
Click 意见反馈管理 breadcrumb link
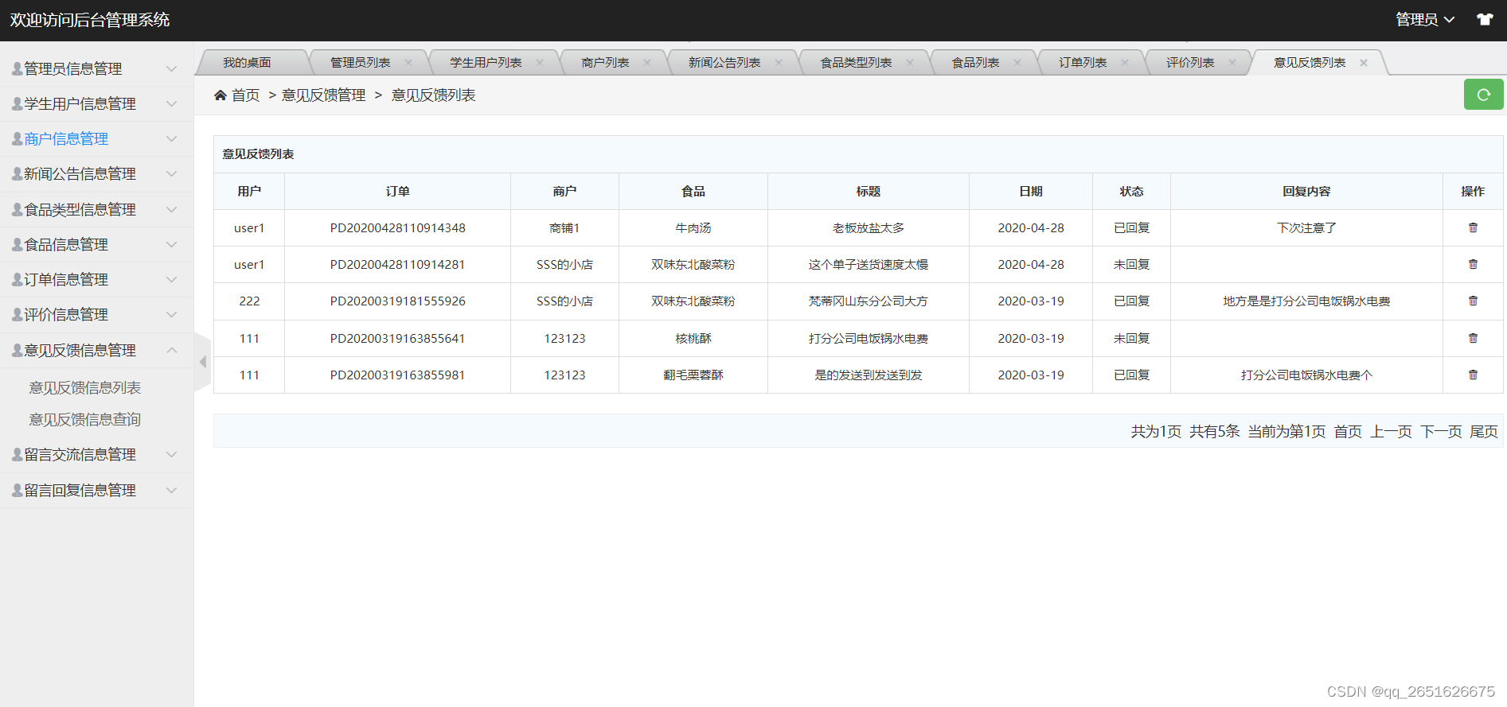[x=324, y=95]
